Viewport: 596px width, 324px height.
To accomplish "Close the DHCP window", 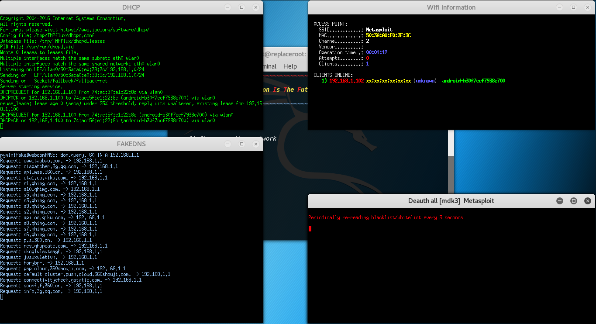I will coord(255,7).
